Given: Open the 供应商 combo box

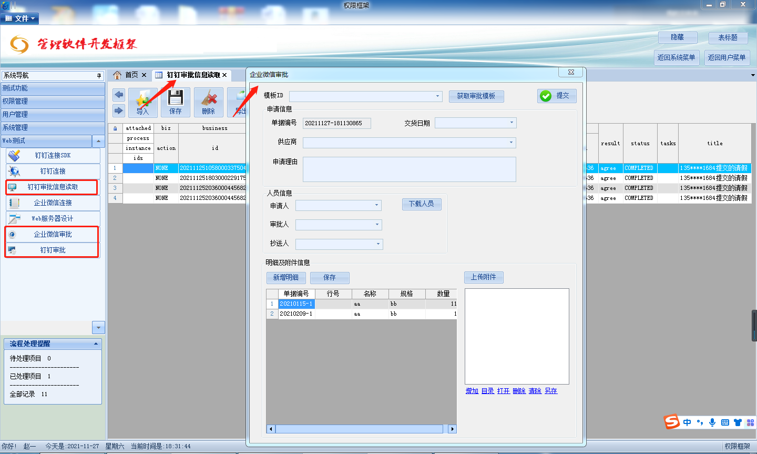Looking at the screenshot, I should (511, 143).
